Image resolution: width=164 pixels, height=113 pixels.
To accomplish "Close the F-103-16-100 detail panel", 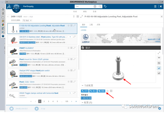I will (x=161, y=16).
